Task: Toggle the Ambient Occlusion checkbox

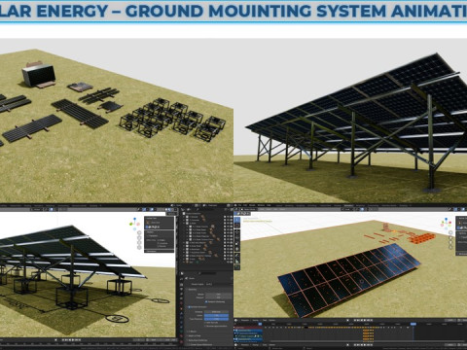Action: (x=189, y=307)
